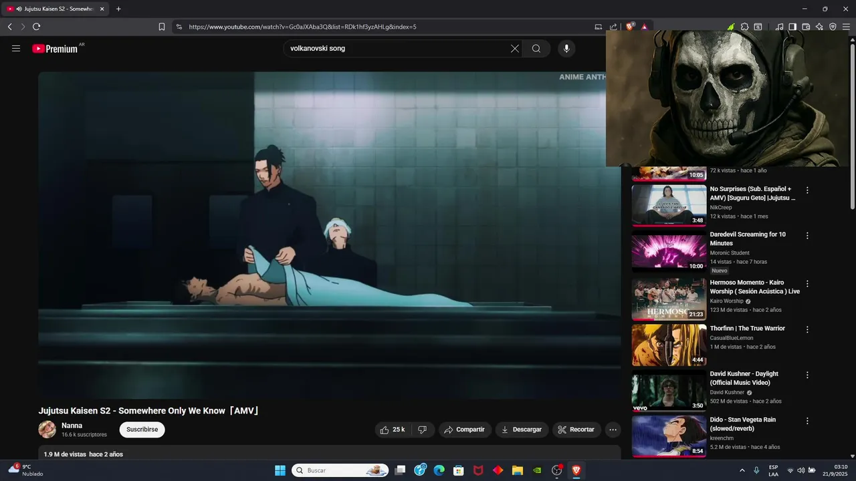The width and height of the screenshot is (856, 481).
Task: Open File Explorer from taskbar
Action: (x=517, y=470)
